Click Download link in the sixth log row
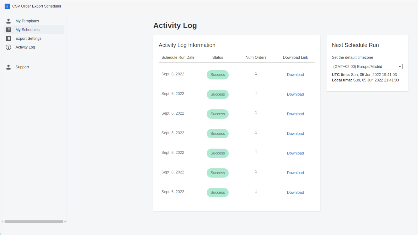The image size is (418, 235). click(295, 173)
